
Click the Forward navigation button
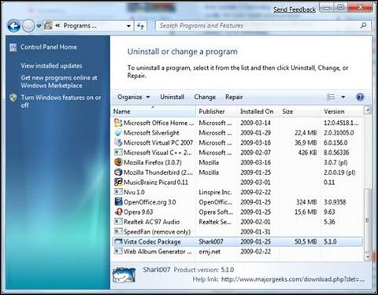pos(28,26)
